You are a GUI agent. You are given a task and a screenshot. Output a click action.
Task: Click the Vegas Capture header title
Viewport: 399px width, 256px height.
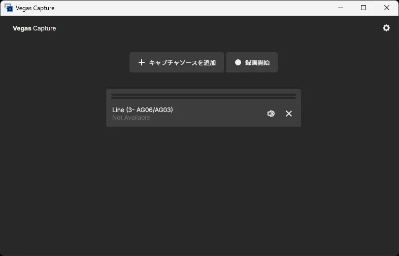pyautogui.click(x=35, y=28)
